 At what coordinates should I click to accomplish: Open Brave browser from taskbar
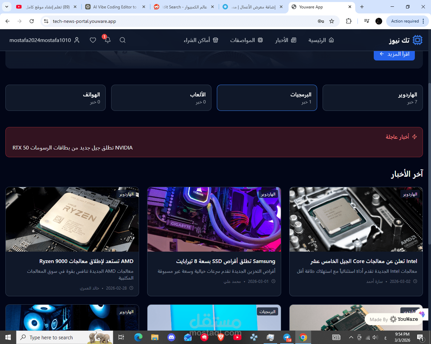point(221,337)
